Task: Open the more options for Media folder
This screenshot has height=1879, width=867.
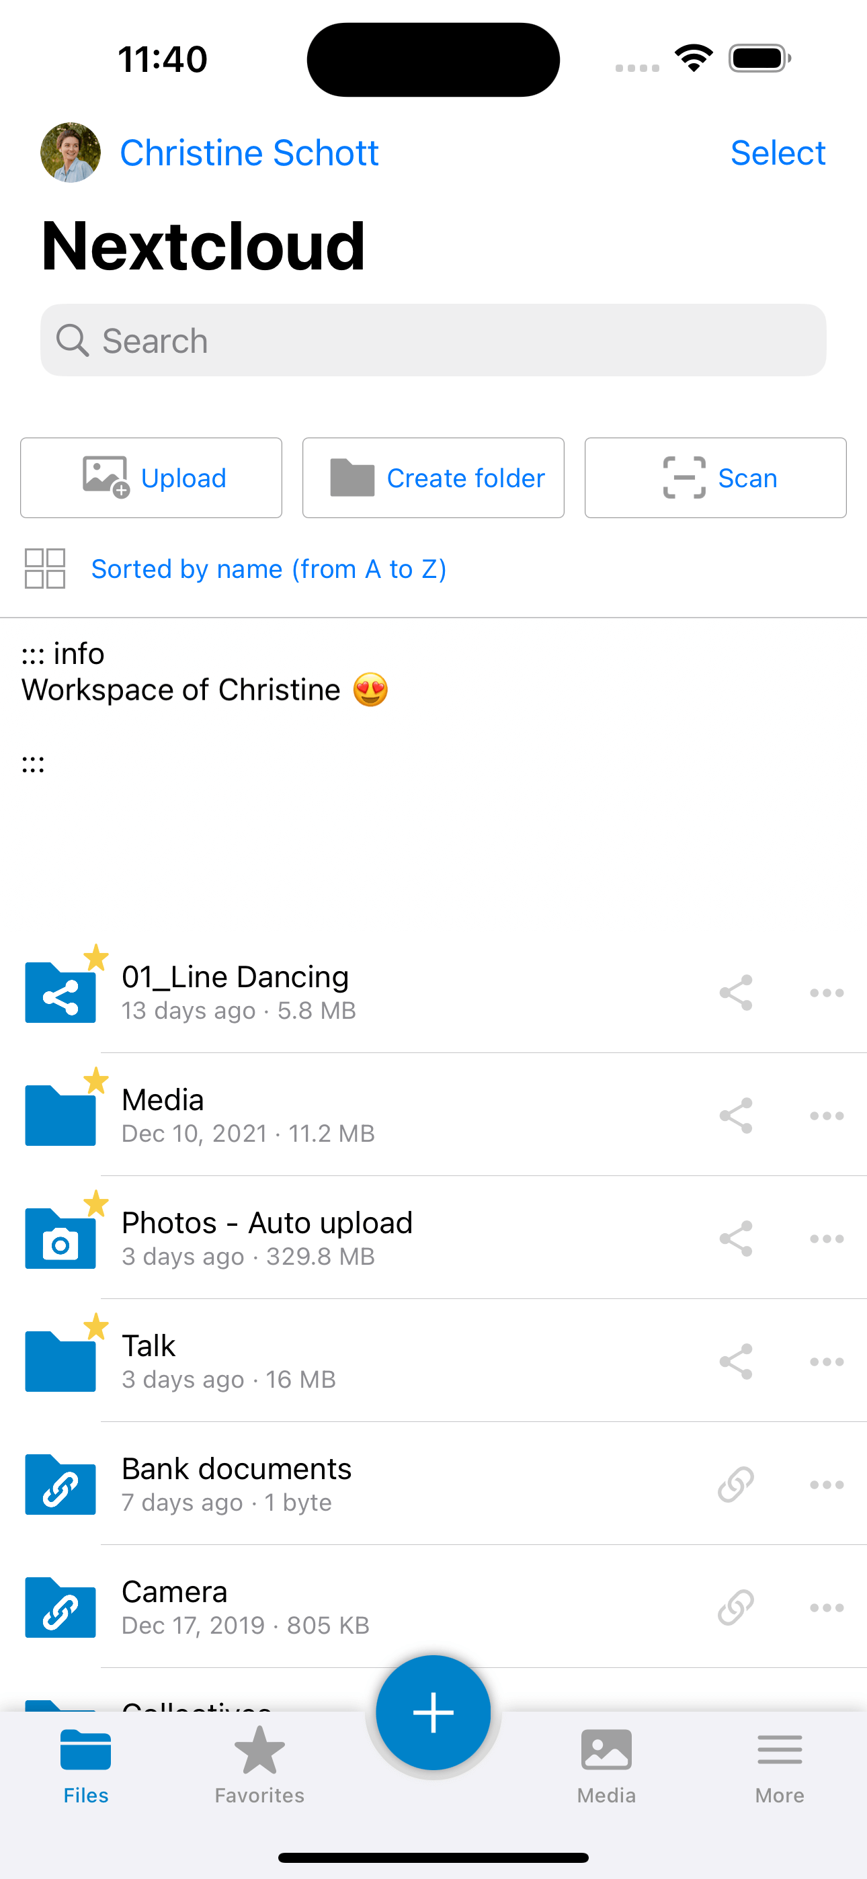Action: tap(827, 1116)
